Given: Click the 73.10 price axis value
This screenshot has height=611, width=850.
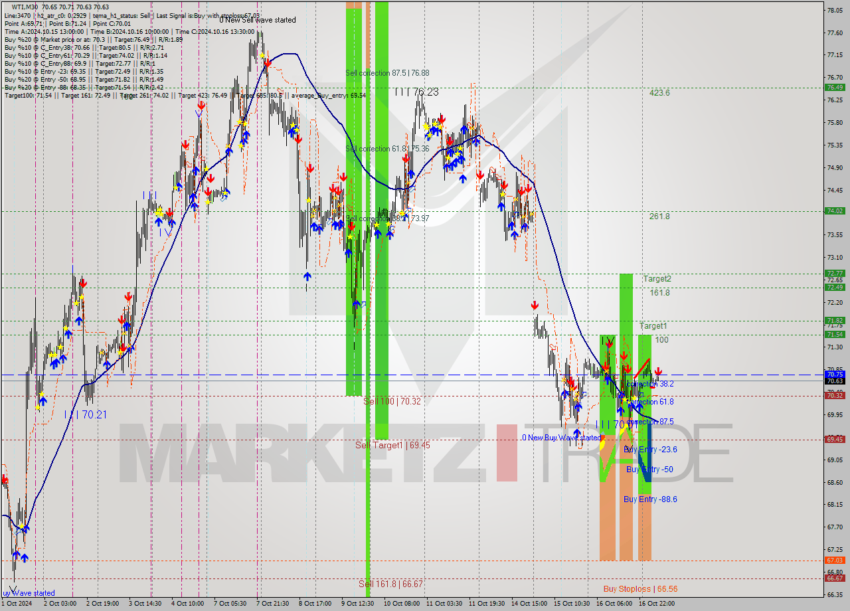Looking at the screenshot, I should click(835, 257).
